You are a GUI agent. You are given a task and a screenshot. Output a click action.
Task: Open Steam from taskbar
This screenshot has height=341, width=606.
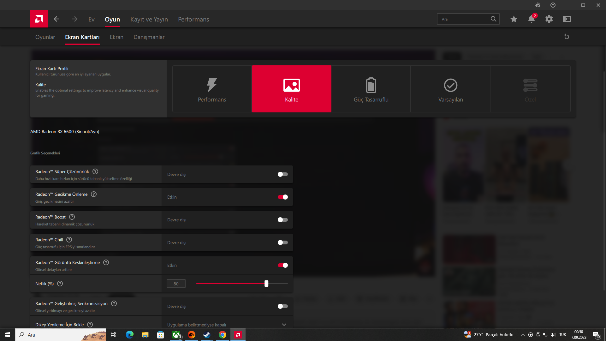click(207, 335)
